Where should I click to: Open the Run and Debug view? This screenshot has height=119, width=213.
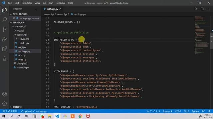4,39
